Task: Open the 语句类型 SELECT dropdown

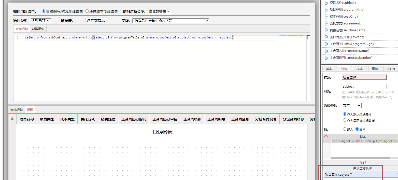Action: click(41, 21)
